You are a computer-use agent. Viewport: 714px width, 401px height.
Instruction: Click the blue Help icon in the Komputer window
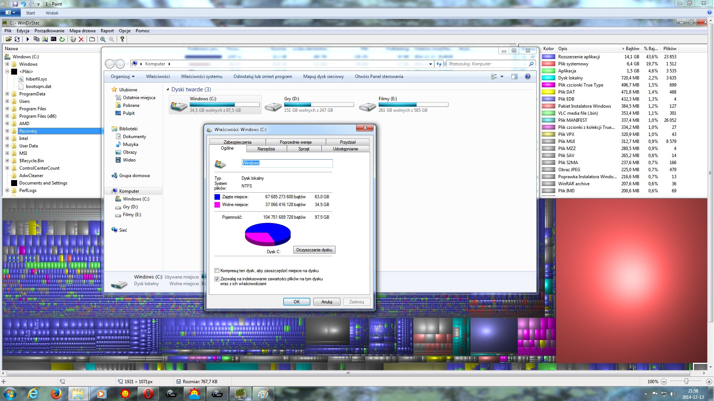527,76
